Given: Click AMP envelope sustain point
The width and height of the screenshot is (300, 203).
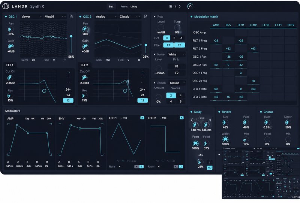Looking at the screenshot, I should pos(28,133).
